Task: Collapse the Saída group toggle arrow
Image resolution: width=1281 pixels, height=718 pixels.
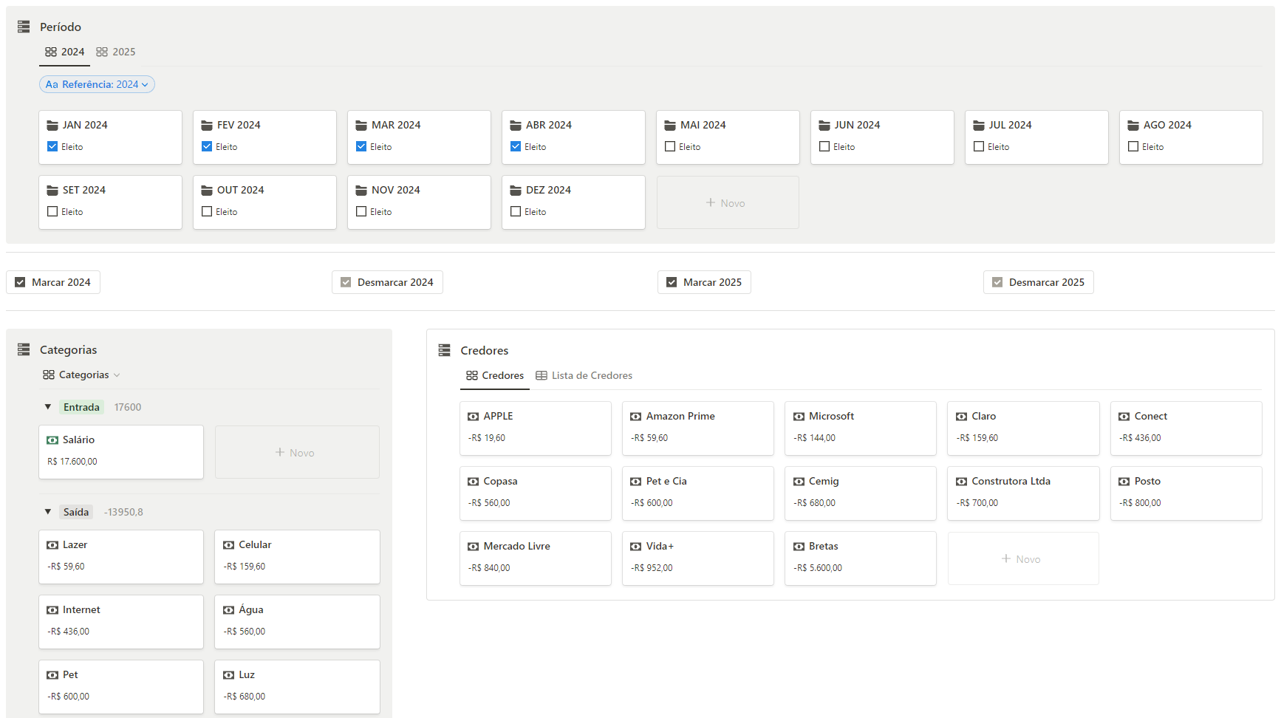Action: [x=48, y=512]
